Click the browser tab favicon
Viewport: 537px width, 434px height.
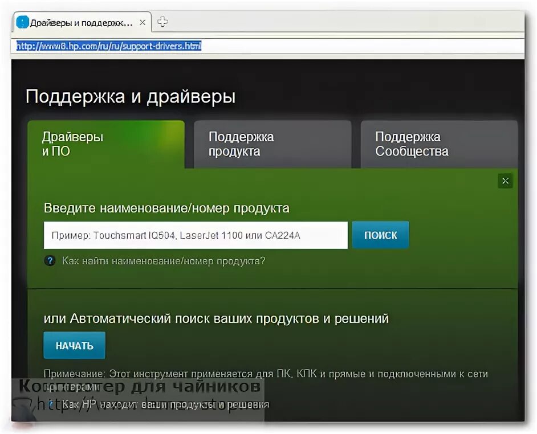[x=23, y=23]
